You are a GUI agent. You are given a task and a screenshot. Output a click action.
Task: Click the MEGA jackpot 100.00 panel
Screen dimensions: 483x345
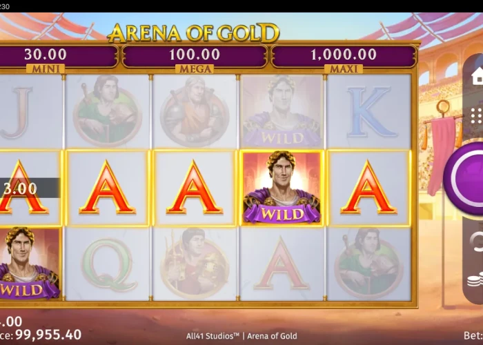point(195,57)
